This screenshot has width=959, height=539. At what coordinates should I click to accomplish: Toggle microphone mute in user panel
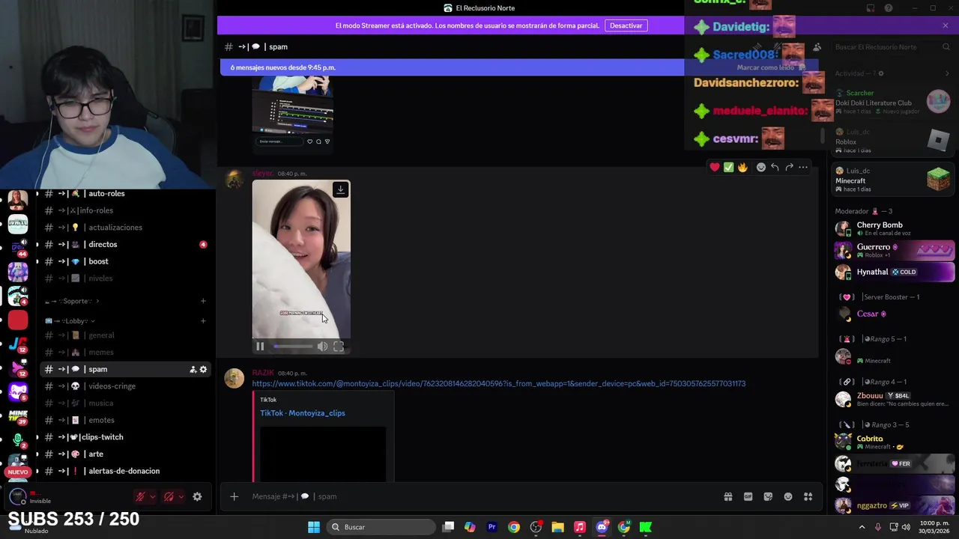pyautogui.click(x=140, y=496)
